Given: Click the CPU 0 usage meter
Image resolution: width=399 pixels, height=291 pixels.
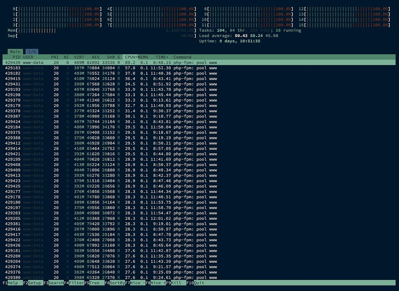Looking at the screenshot, I should pos(57,9).
